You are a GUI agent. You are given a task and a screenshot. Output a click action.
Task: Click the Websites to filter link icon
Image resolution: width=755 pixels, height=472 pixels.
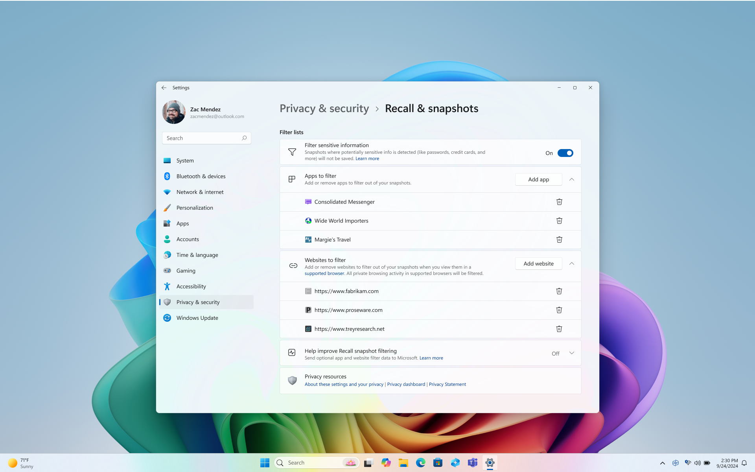pyautogui.click(x=293, y=265)
